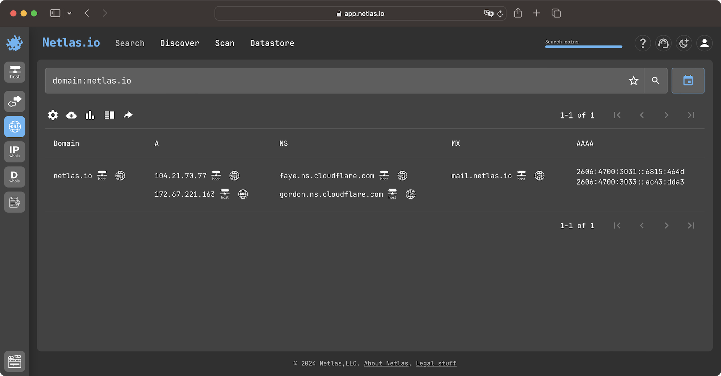This screenshot has height=376, width=721.
Task: Go to next results page
Action: click(x=667, y=115)
